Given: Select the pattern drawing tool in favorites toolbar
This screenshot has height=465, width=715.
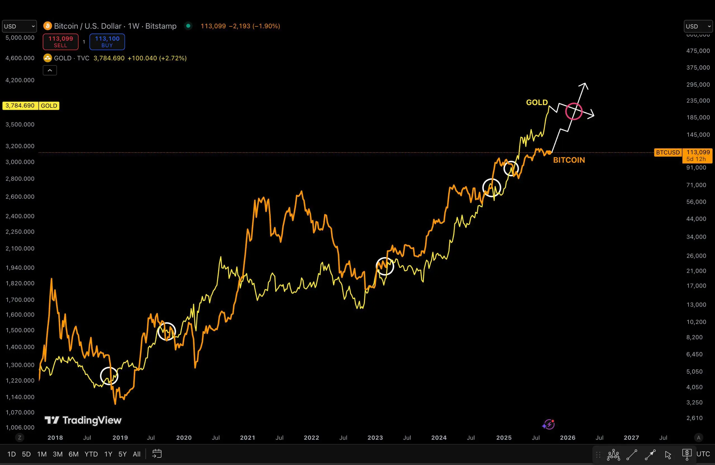Looking at the screenshot, I should click(613, 454).
